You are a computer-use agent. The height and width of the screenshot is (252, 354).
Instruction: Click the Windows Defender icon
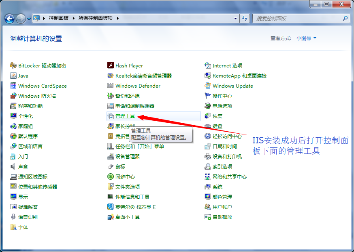(111, 86)
